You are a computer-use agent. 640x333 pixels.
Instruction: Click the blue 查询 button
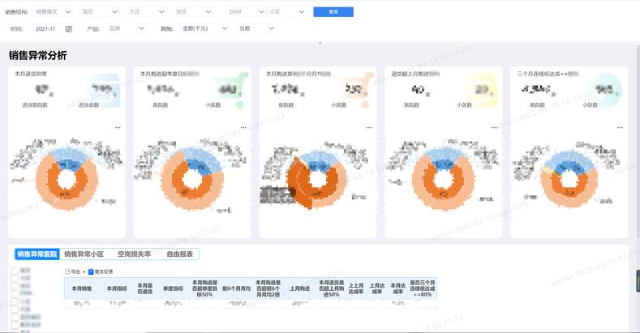pyautogui.click(x=333, y=12)
